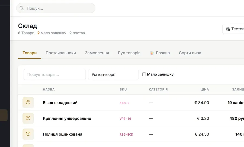
Task: Click the 2 постач. summary text
Action: coord(78,33)
